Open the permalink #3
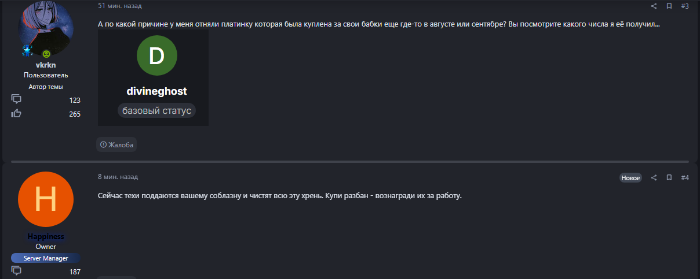The width and height of the screenshot is (700, 279). (x=684, y=6)
